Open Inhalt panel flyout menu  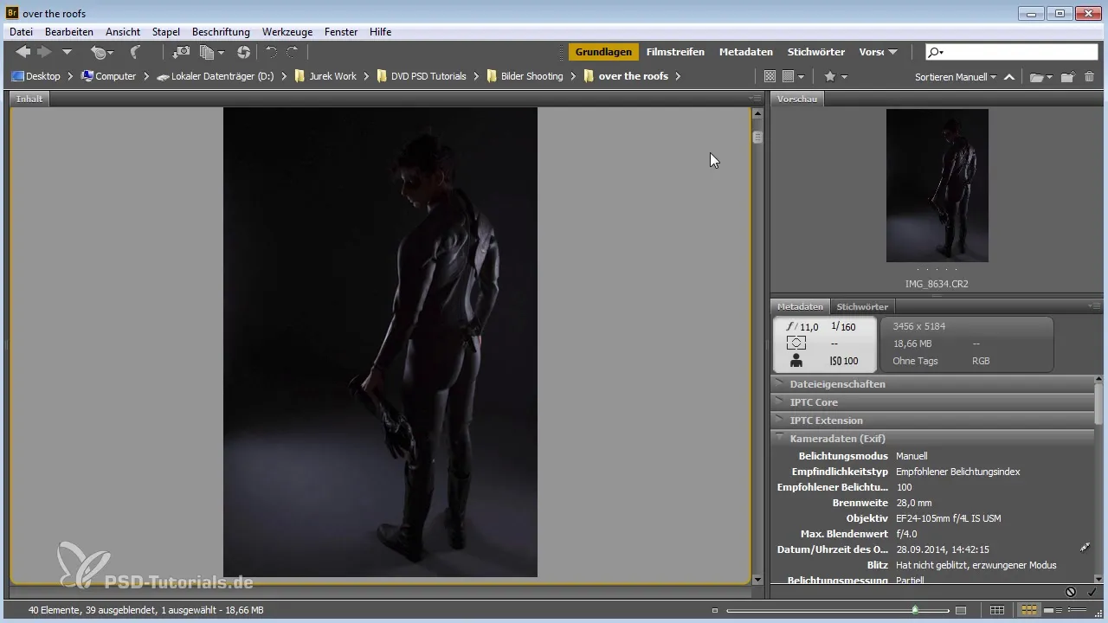pyautogui.click(x=755, y=99)
